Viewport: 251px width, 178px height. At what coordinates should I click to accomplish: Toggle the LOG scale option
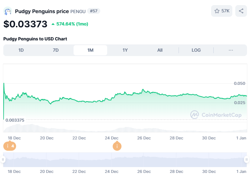pos(196,50)
